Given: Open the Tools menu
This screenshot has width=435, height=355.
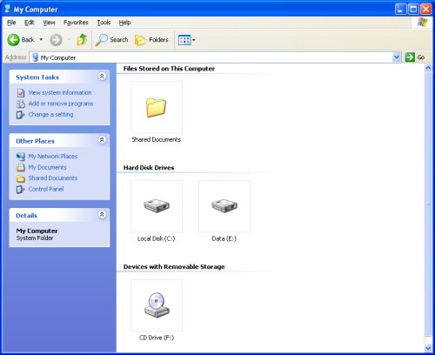Looking at the screenshot, I should [x=104, y=23].
